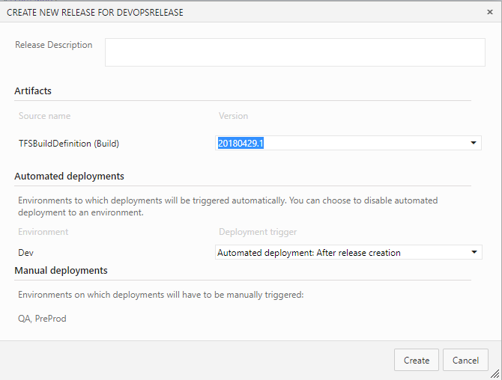The width and height of the screenshot is (502, 380).
Task: Click the Artifacts section heading
Action: [33, 91]
